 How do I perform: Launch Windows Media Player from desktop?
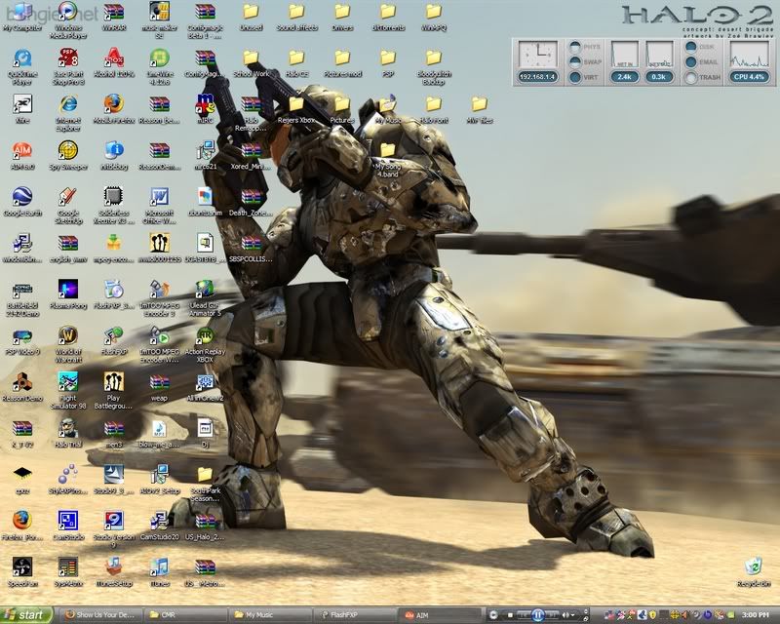point(68,19)
